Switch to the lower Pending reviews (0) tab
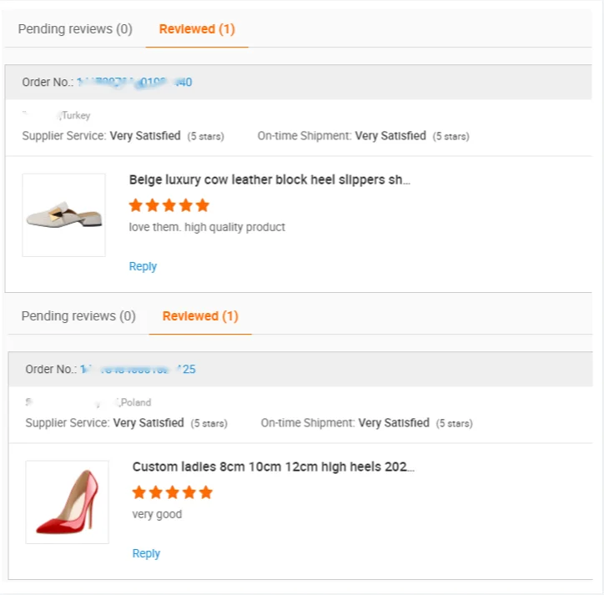The width and height of the screenshot is (604, 595). point(78,316)
